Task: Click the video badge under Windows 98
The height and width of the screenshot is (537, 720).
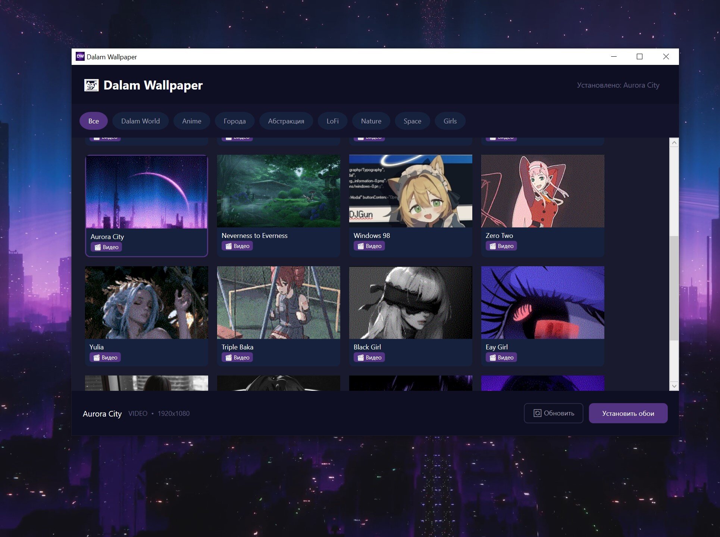Action: [x=369, y=246]
